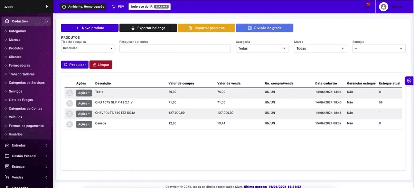Expand the Entradas menu
The height and width of the screenshot is (188, 414).
tap(26, 145)
